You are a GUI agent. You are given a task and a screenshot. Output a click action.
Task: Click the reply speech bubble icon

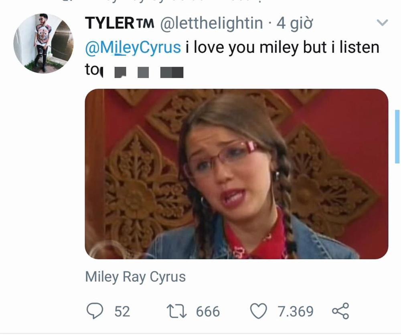coord(95,311)
